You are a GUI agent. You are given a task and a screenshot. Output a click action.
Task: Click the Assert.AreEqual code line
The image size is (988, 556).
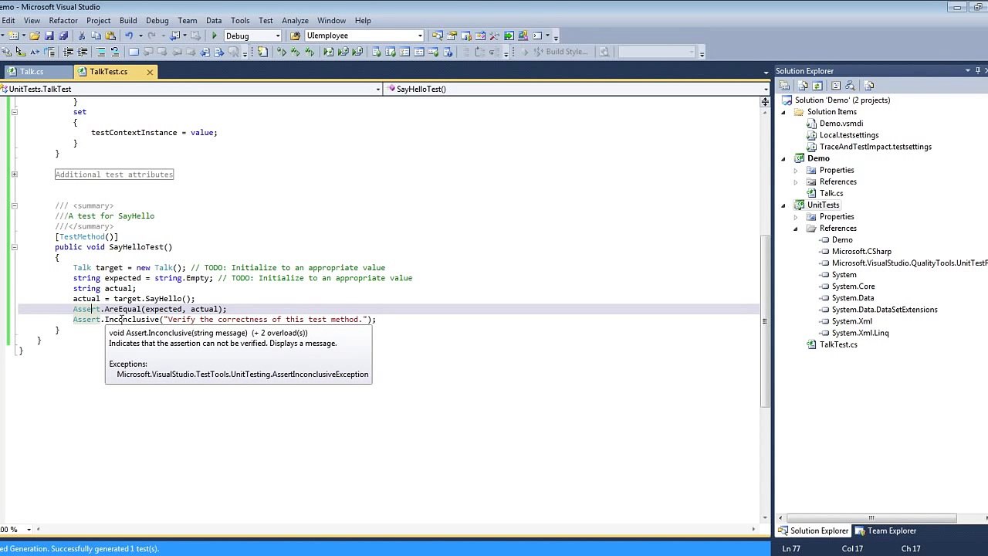tap(150, 309)
